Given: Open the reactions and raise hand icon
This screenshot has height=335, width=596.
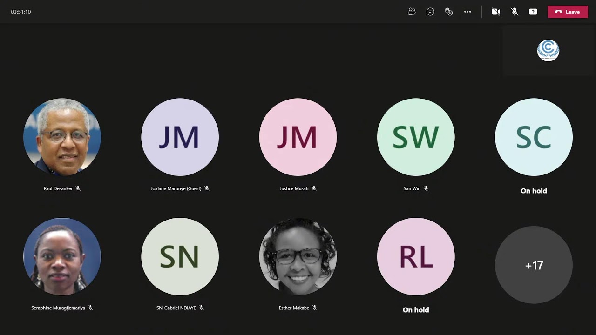Looking at the screenshot, I should click(449, 12).
